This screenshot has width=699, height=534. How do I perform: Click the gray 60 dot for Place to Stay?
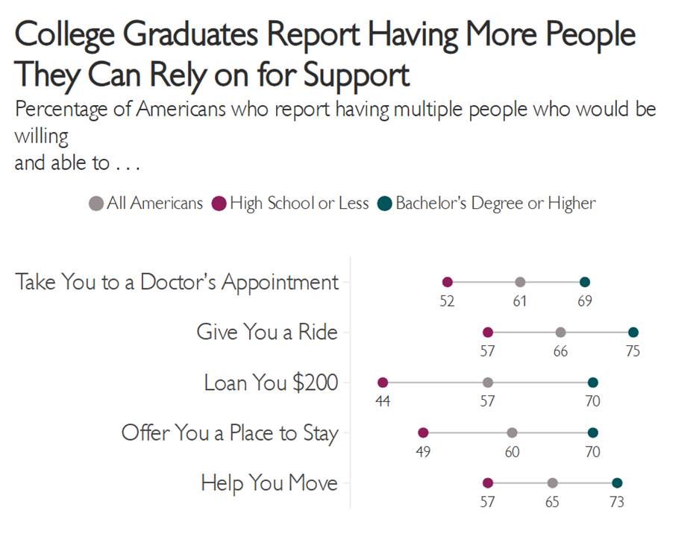click(x=512, y=433)
